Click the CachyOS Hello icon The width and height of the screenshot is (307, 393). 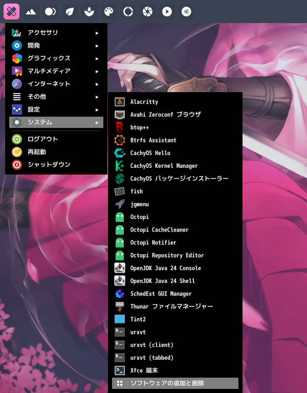pos(120,153)
